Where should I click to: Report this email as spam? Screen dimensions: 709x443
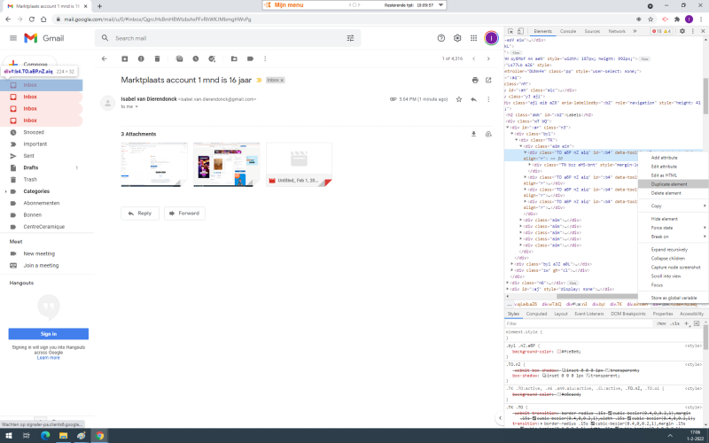141,58
